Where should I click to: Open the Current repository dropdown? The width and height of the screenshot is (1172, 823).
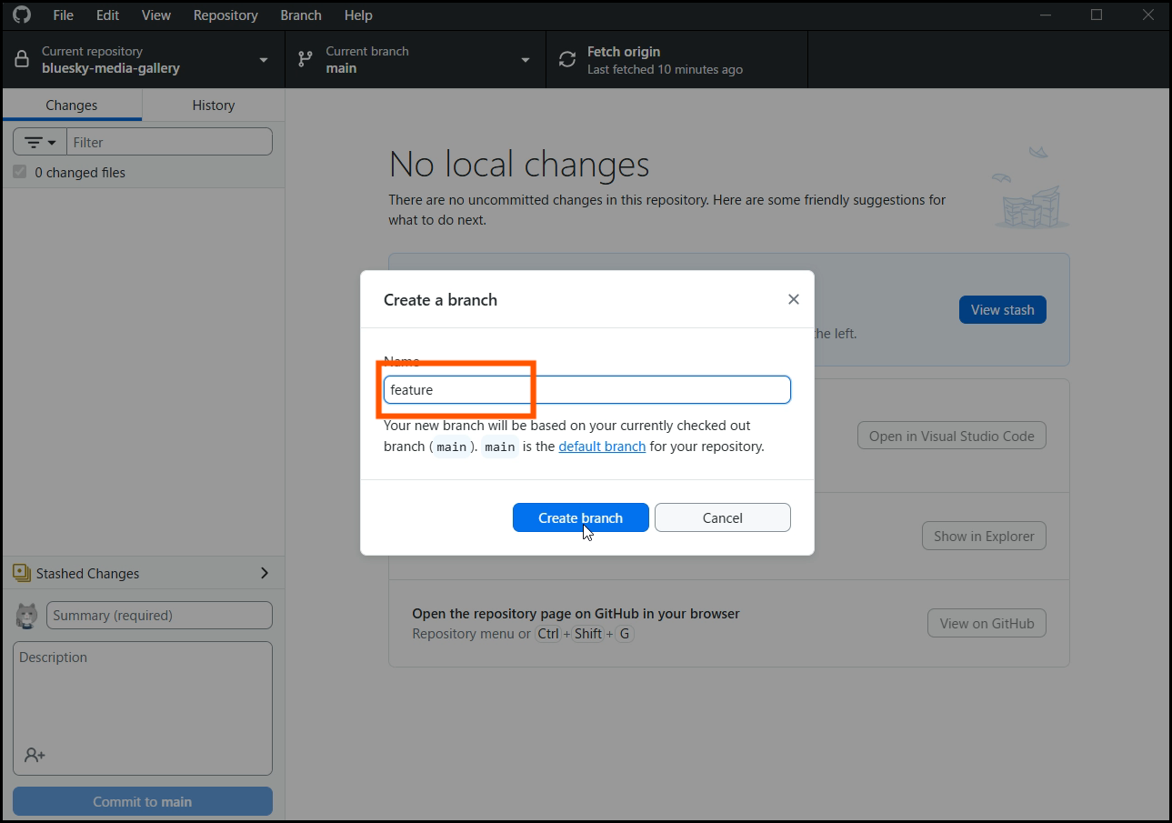144,59
